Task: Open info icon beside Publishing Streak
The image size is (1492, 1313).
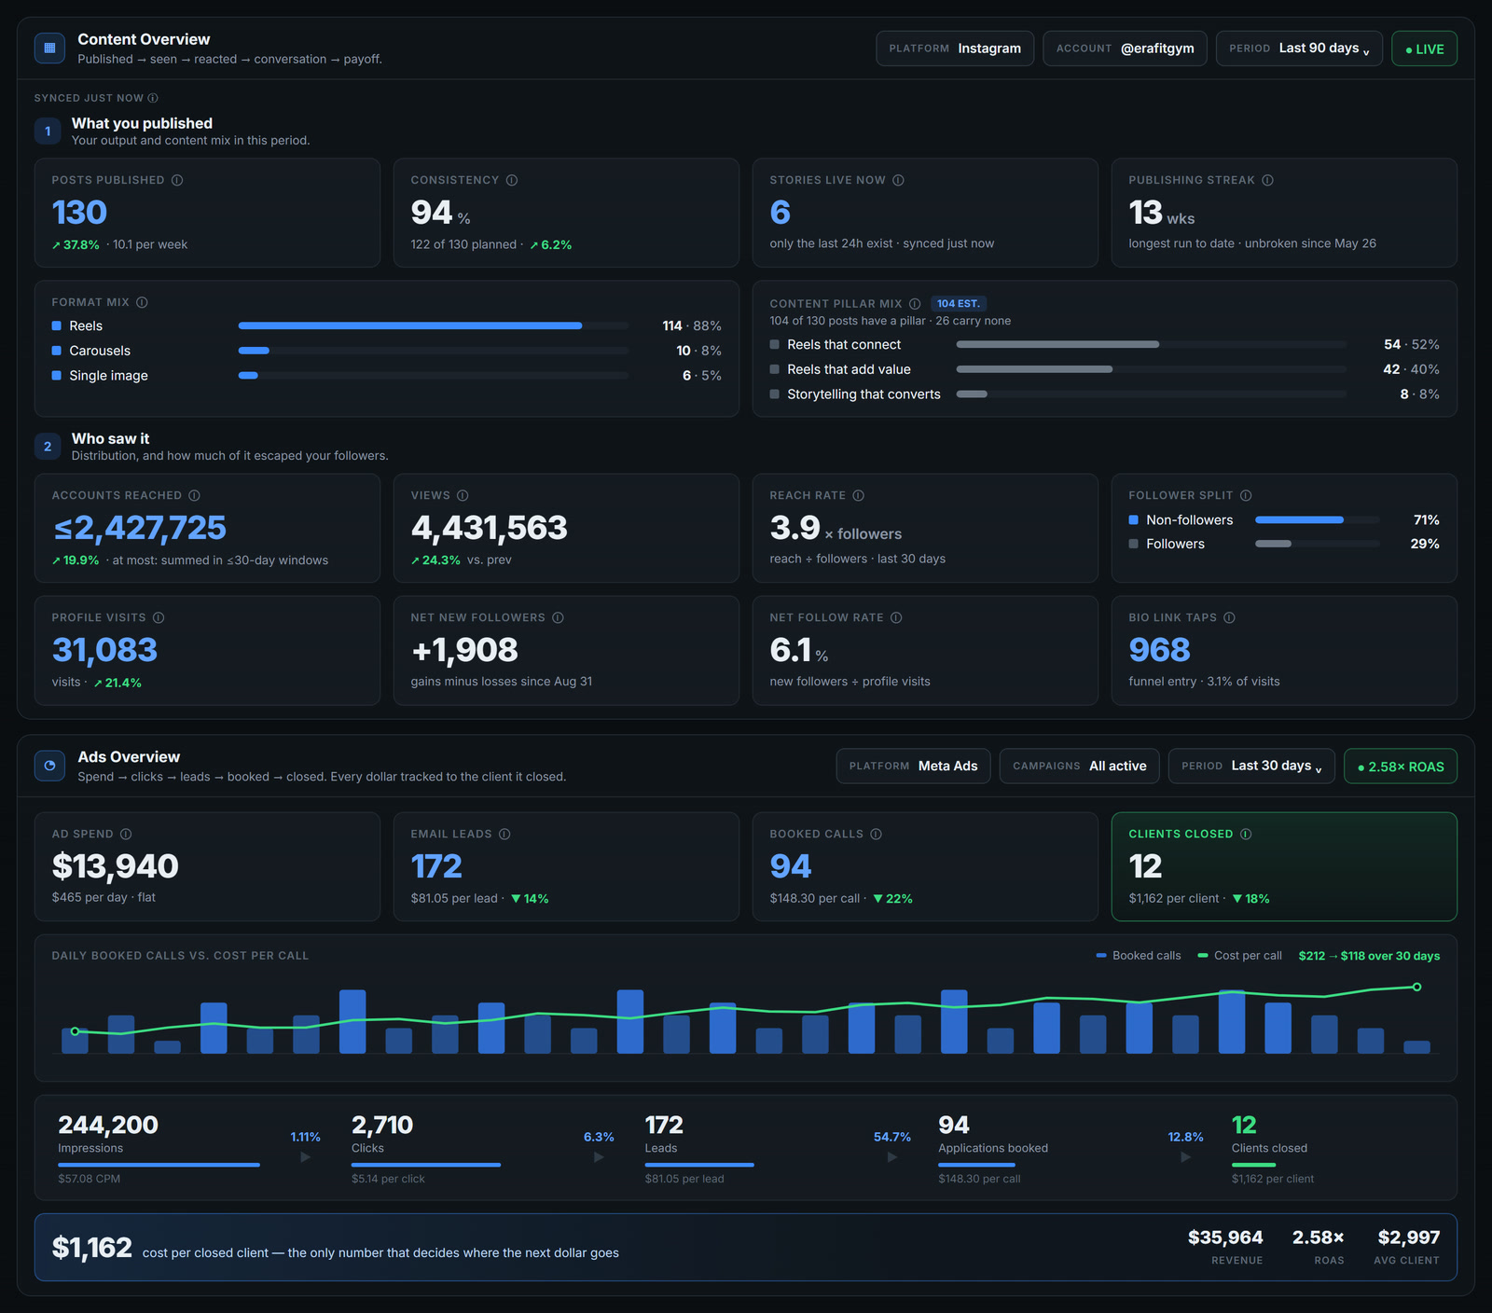Action: [x=1267, y=180]
